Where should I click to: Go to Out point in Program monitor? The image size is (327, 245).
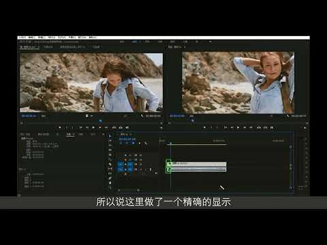pyautogui.click(x=251, y=128)
